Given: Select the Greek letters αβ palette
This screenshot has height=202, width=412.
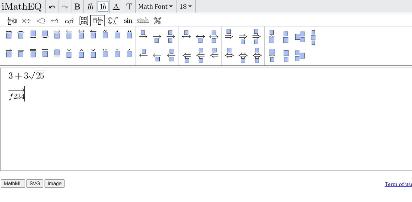Looking at the screenshot, I should (69, 21).
